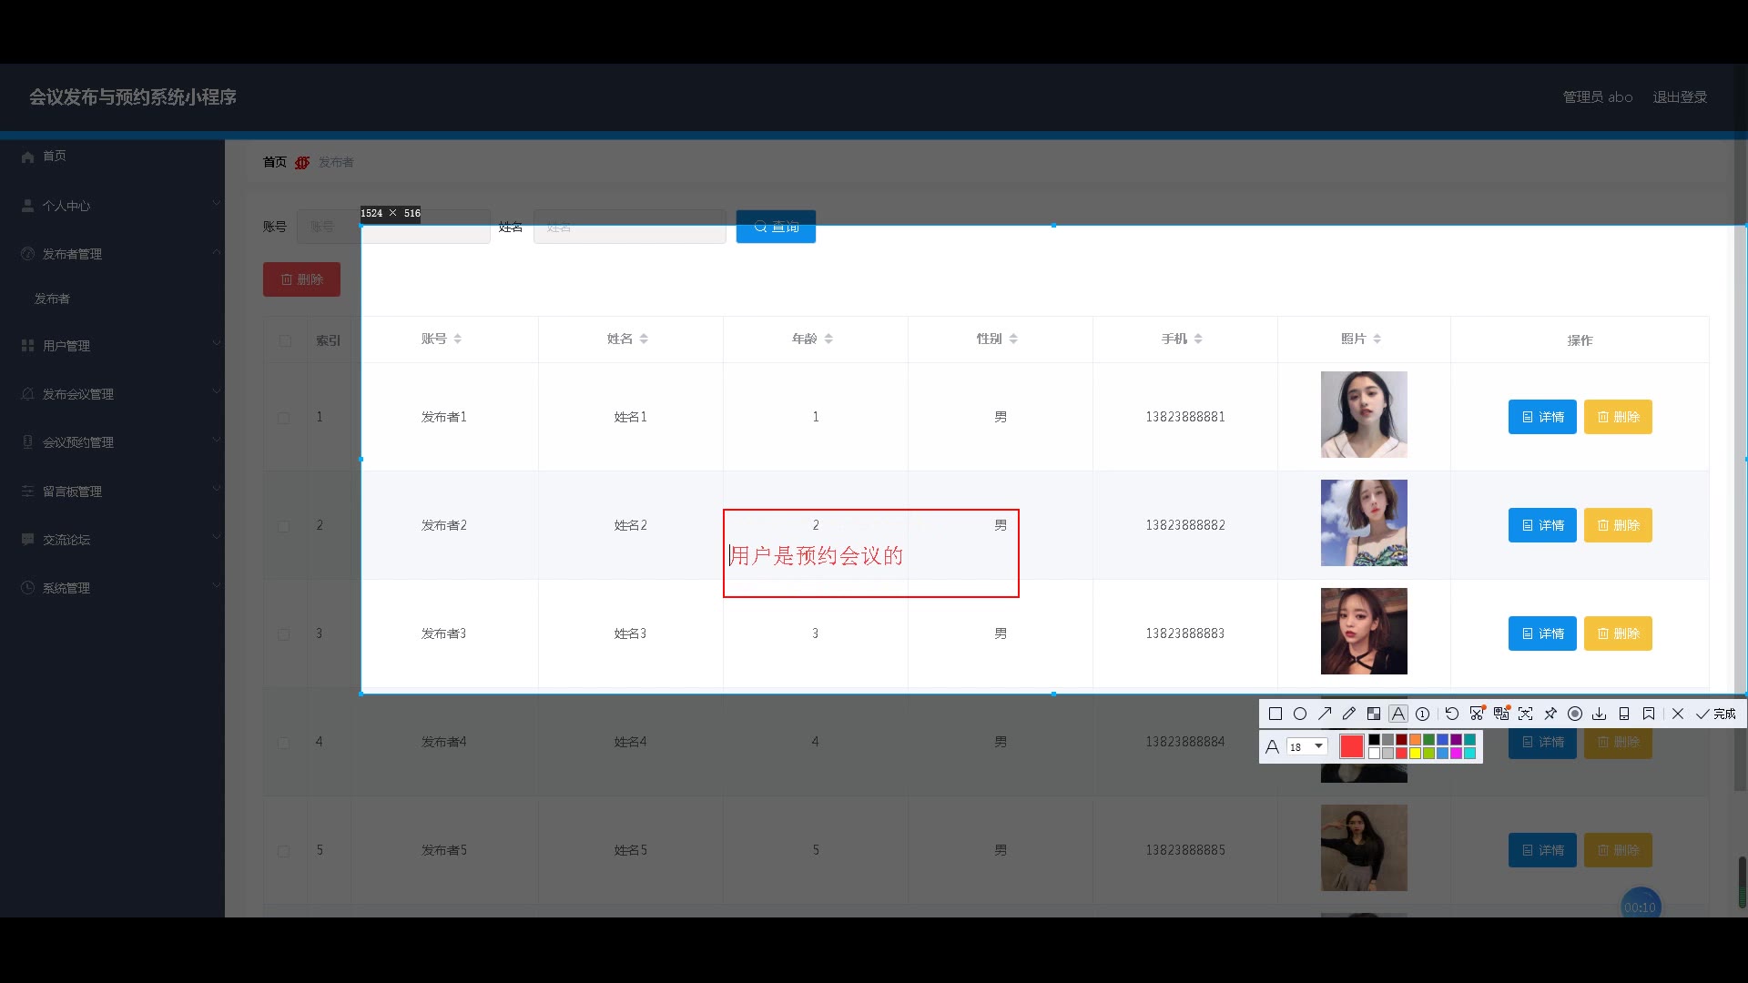Expand the 留言板管理 sidebar menu
Image resolution: width=1748 pixels, height=983 pixels.
[112, 491]
